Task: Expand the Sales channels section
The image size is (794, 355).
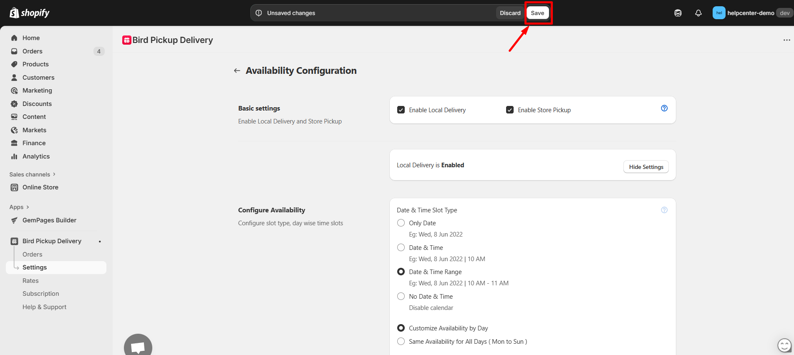Action: point(32,174)
